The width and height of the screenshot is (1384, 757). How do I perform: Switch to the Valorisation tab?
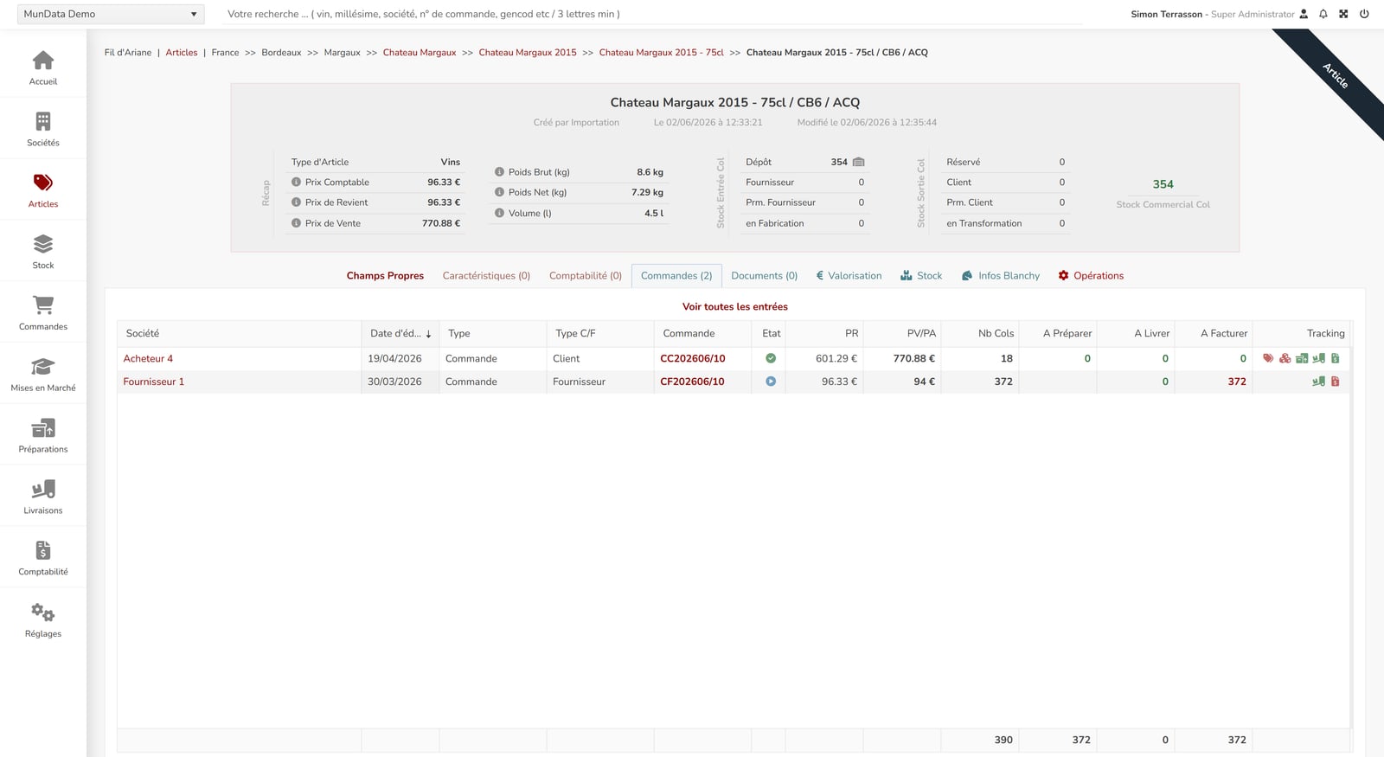[x=849, y=276]
